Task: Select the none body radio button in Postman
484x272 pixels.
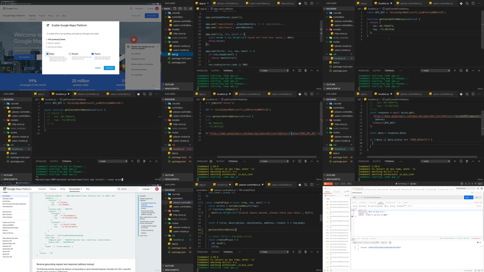Action: pyautogui.click(x=353, y=206)
